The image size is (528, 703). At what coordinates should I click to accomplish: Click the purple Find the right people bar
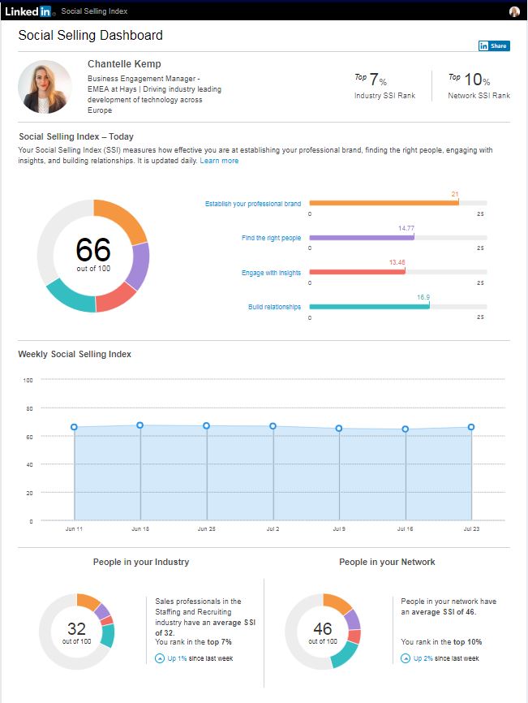pos(362,238)
